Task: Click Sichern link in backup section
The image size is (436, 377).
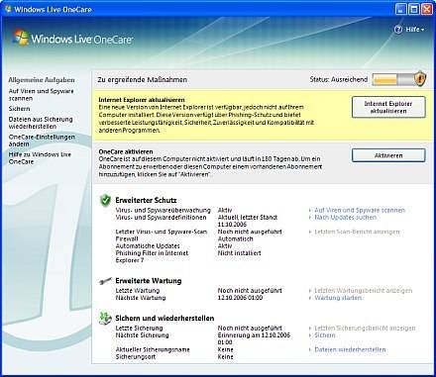Action: pos(325,335)
